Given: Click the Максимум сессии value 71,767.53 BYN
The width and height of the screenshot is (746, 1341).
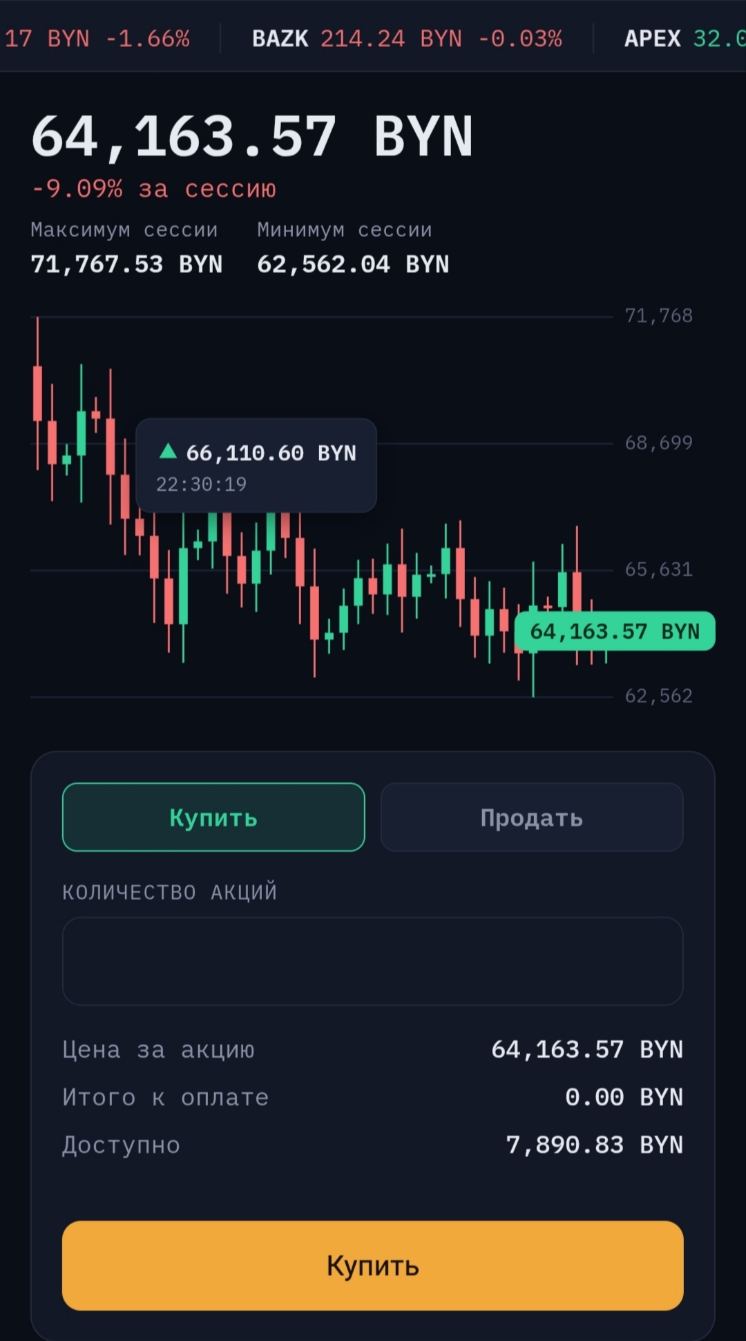Looking at the screenshot, I should pos(126,264).
